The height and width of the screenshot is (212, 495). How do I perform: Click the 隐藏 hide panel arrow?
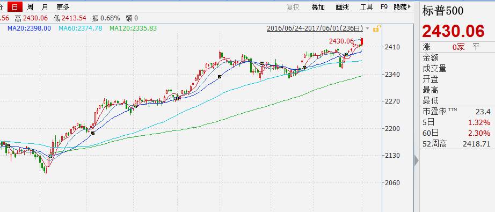pyautogui.click(x=402, y=7)
